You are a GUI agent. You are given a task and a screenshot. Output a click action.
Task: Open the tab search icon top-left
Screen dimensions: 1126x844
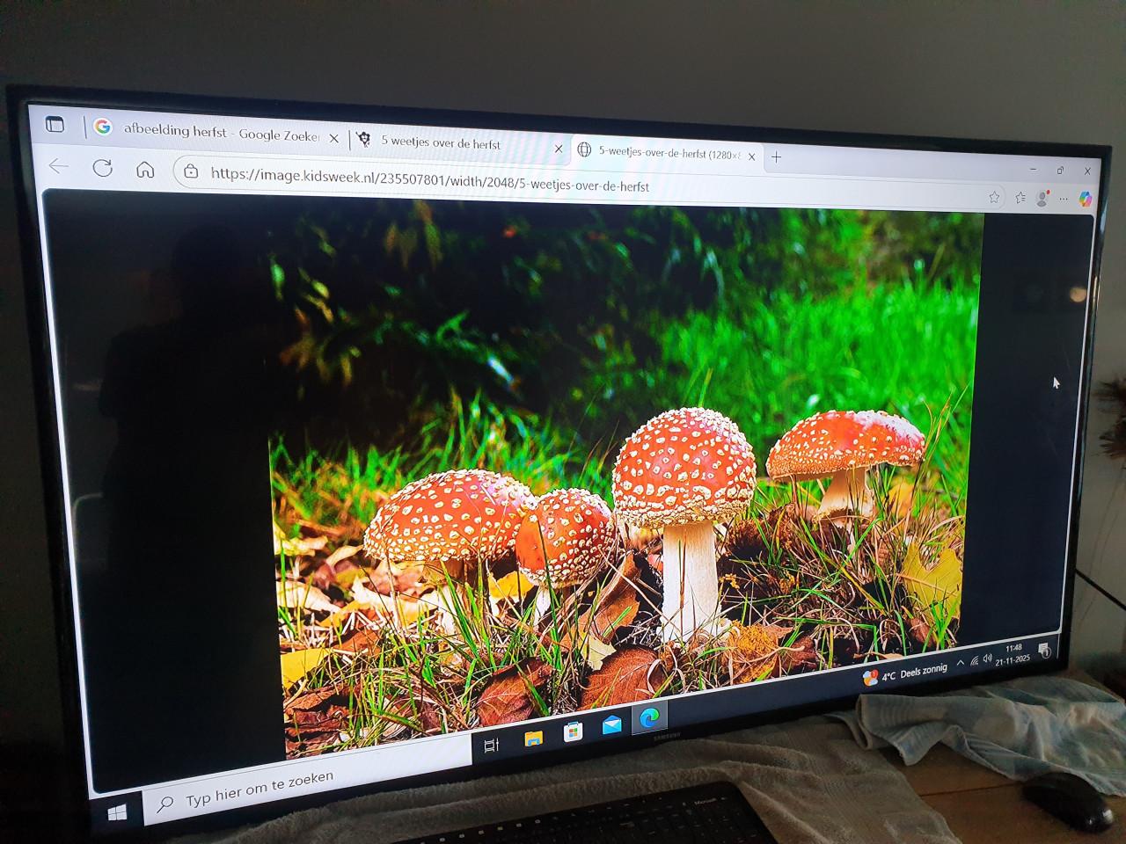click(x=55, y=124)
